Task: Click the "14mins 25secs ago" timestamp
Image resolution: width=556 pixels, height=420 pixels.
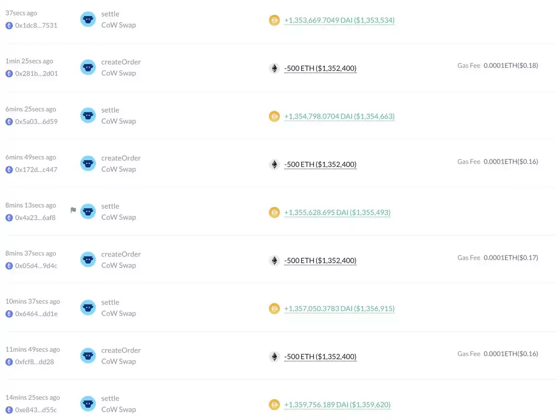Action: 32,398
